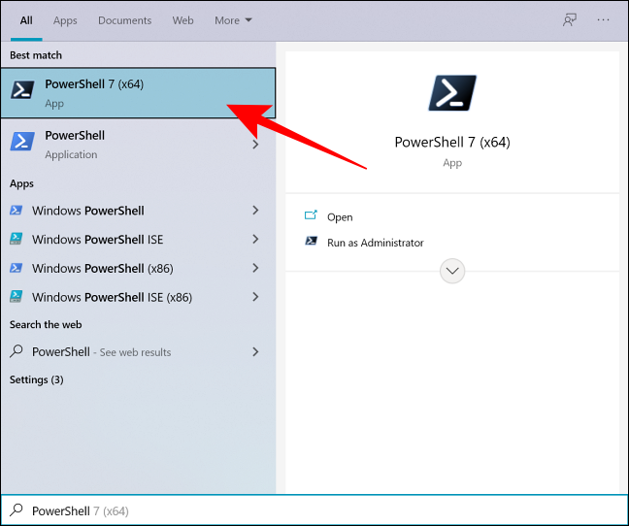Click the Windows PowerShell (x86) icon
Screen dimensions: 629x526
[17, 269]
